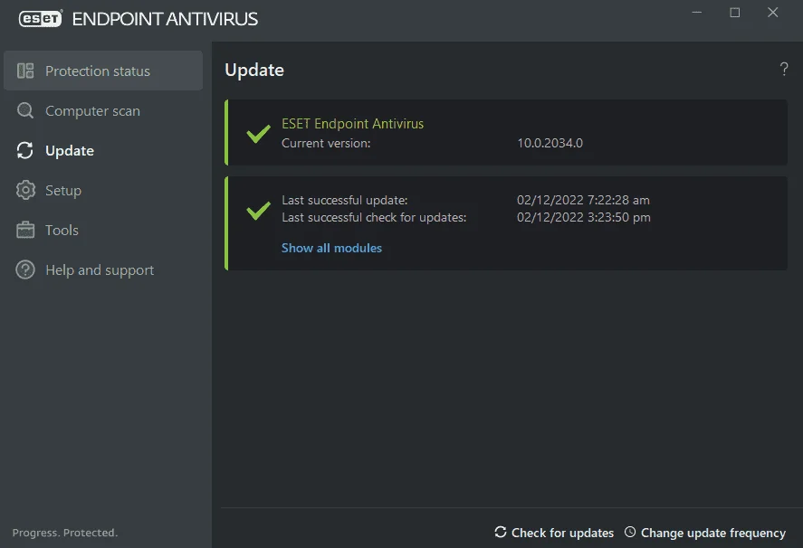
Task: Go to the Computer scan section
Action: (103, 110)
